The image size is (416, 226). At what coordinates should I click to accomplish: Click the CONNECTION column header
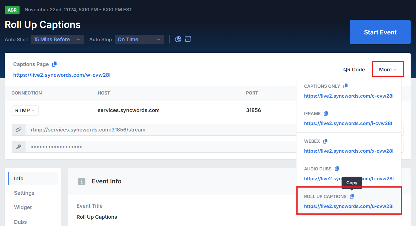point(27,93)
